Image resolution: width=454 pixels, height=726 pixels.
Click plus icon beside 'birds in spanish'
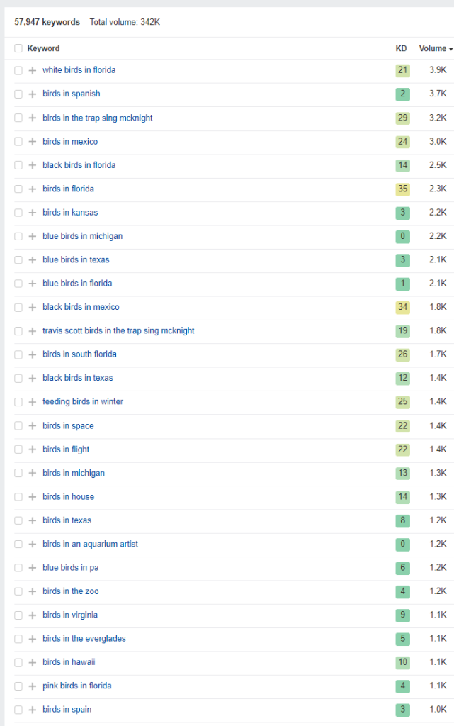(33, 94)
